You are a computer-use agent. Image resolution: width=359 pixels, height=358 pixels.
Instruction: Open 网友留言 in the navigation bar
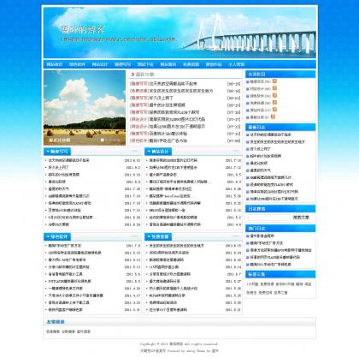click(x=168, y=64)
